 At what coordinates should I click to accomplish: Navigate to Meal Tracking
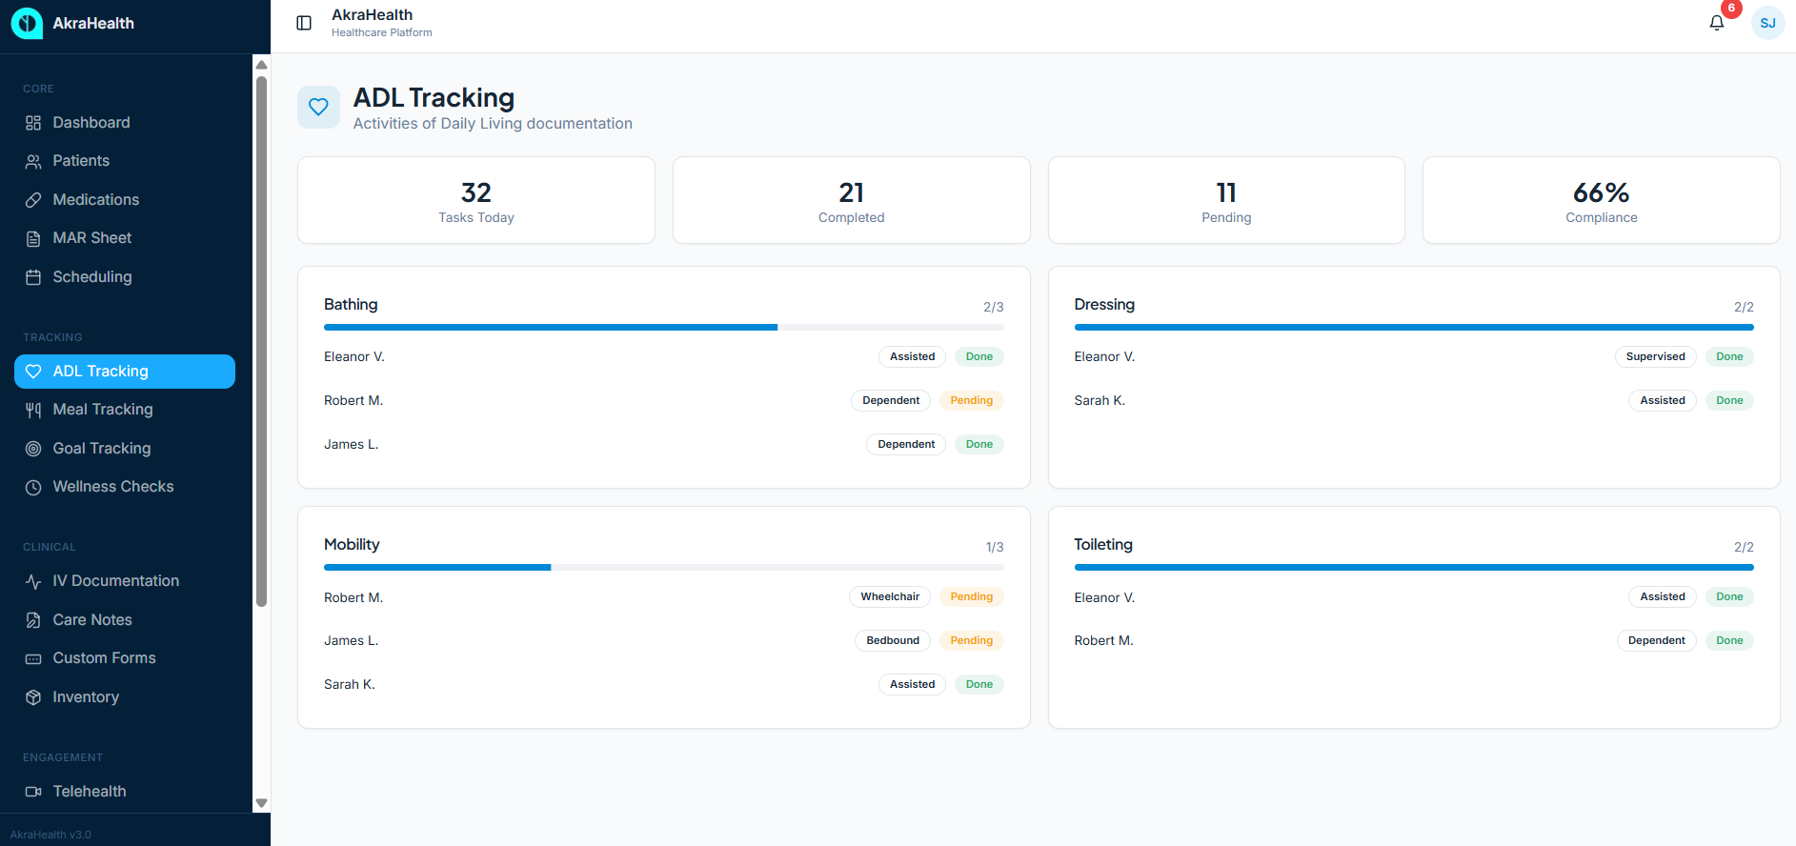125,410
